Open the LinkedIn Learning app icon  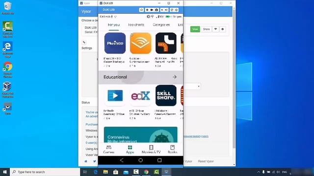pyautogui.click(x=115, y=96)
